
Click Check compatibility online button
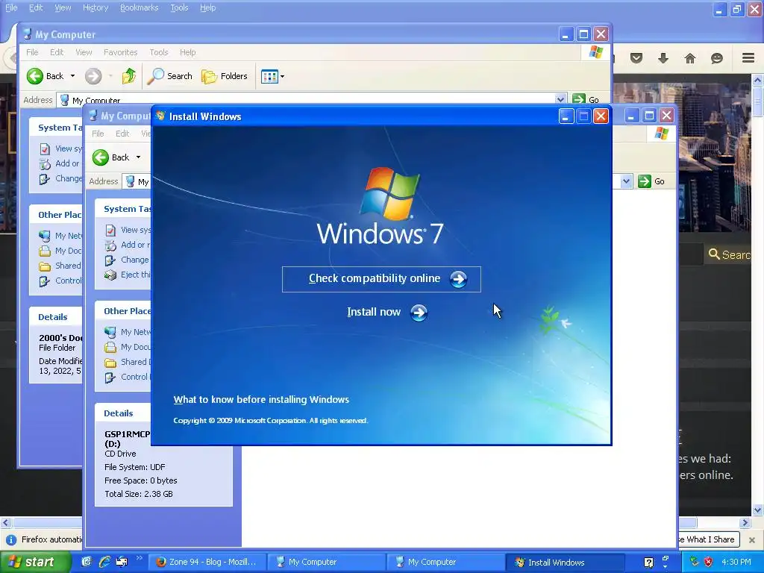(x=381, y=279)
